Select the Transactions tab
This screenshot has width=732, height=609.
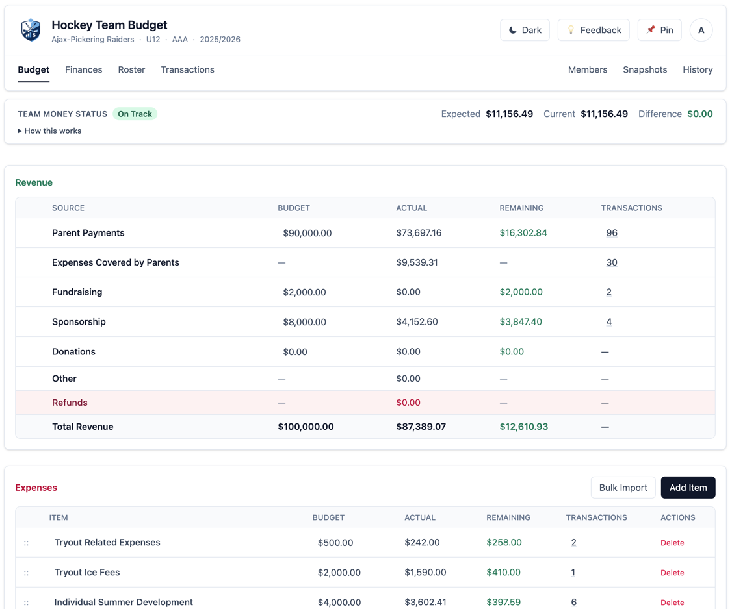[x=187, y=69]
